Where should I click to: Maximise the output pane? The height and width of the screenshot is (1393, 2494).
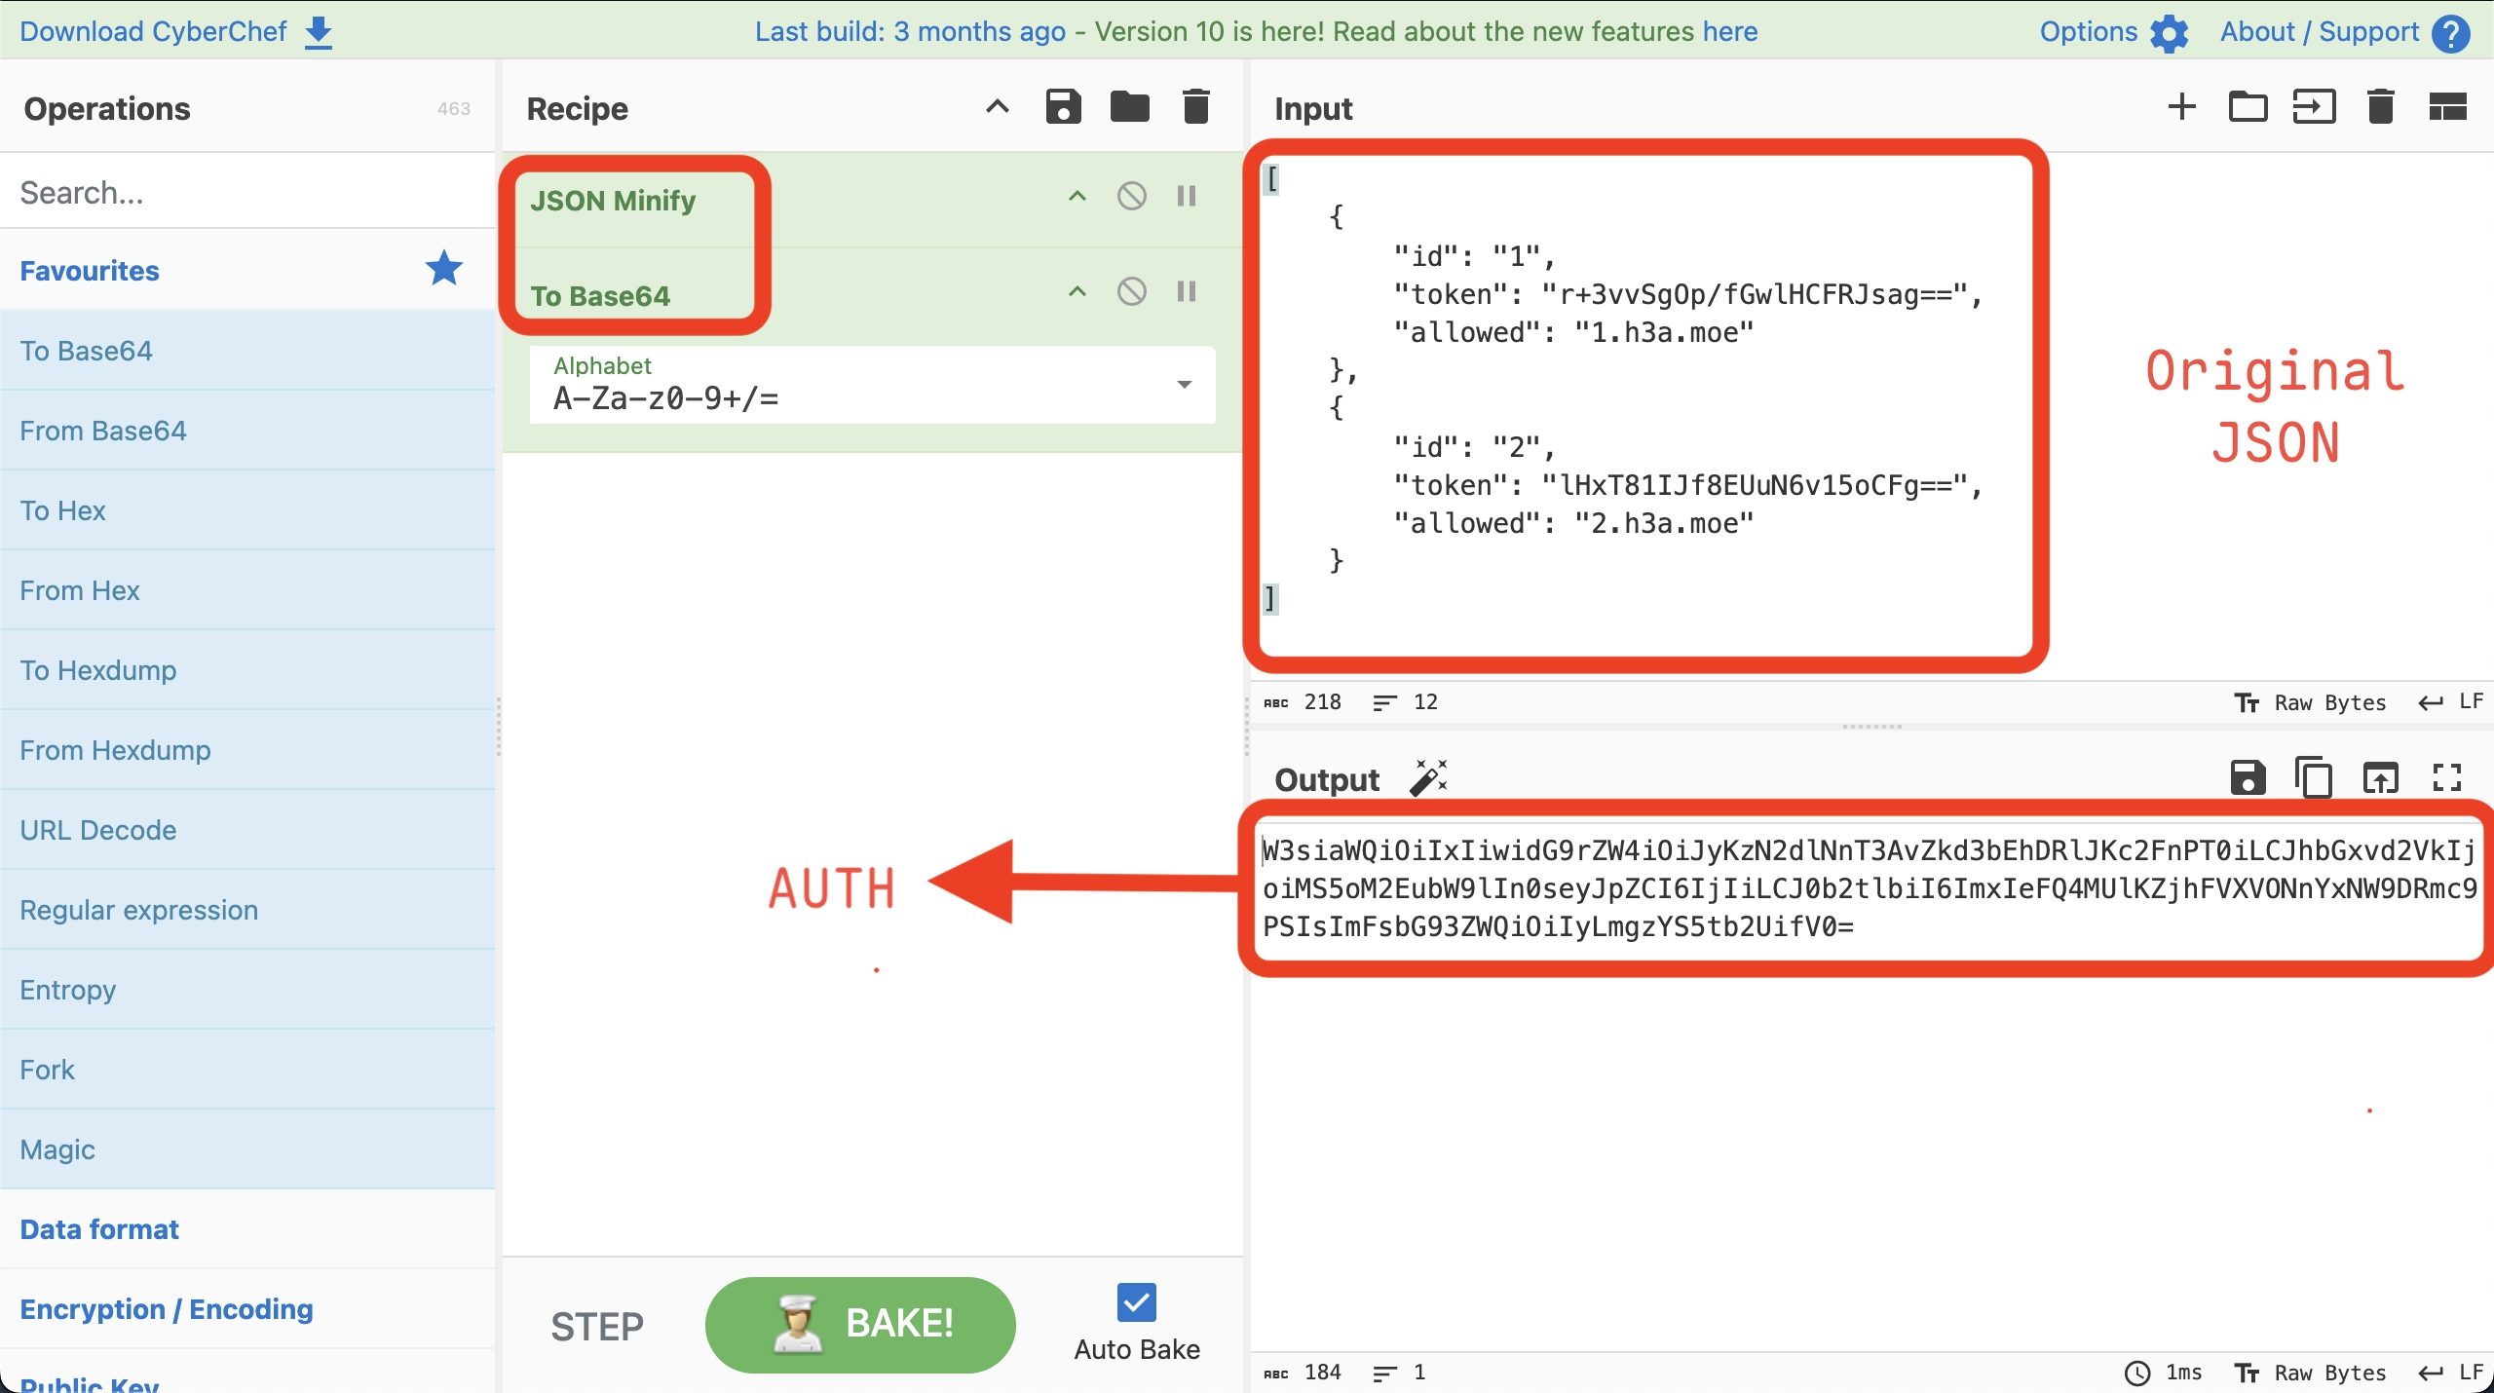2446,778
